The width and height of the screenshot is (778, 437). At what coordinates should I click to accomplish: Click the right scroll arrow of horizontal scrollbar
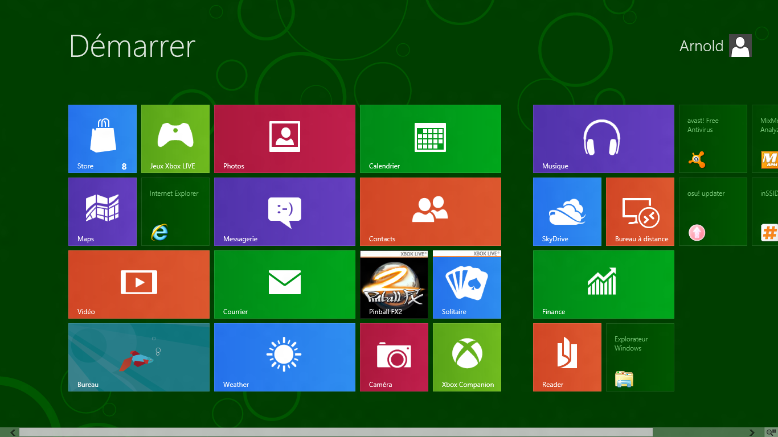(752, 432)
